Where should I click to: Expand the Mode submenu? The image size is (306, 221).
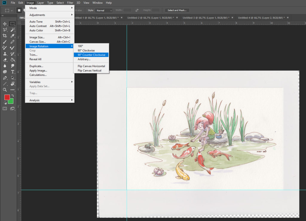(x=50, y=8)
